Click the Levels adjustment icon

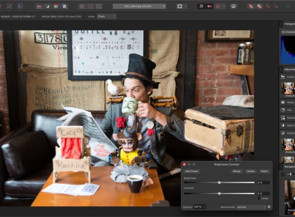(283, 77)
